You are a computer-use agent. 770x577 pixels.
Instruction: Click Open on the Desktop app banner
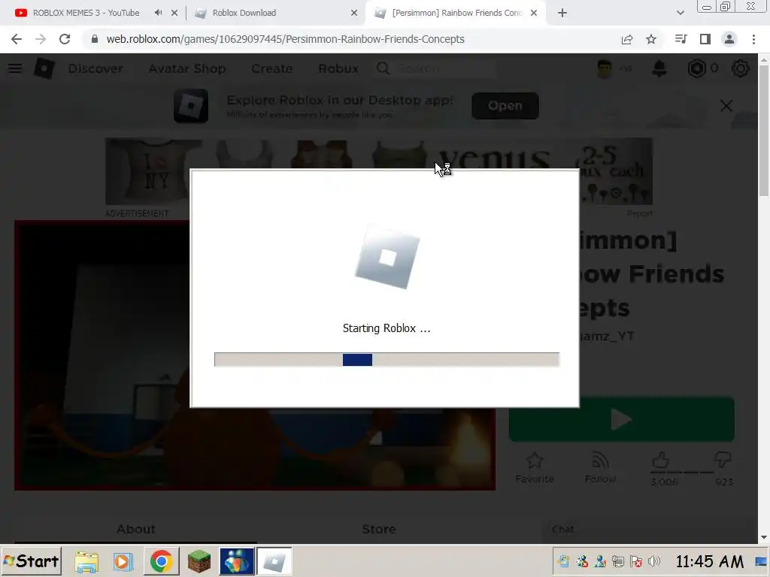pos(505,105)
